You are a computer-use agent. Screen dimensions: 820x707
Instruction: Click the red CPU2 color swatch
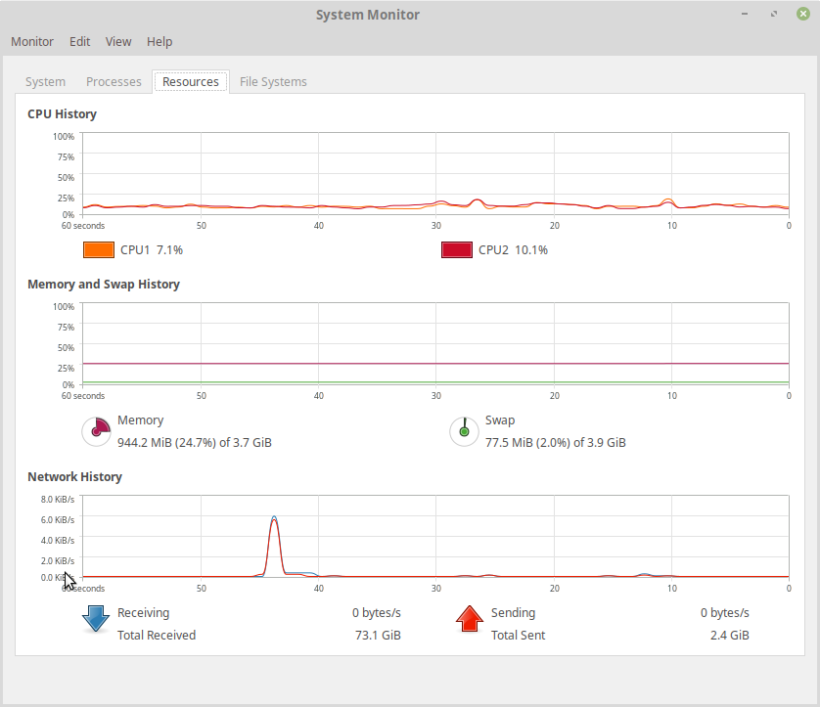[x=457, y=249]
